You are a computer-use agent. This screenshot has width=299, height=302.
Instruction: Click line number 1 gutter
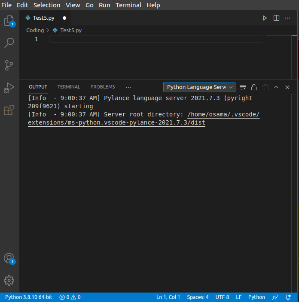click(37, 39)
